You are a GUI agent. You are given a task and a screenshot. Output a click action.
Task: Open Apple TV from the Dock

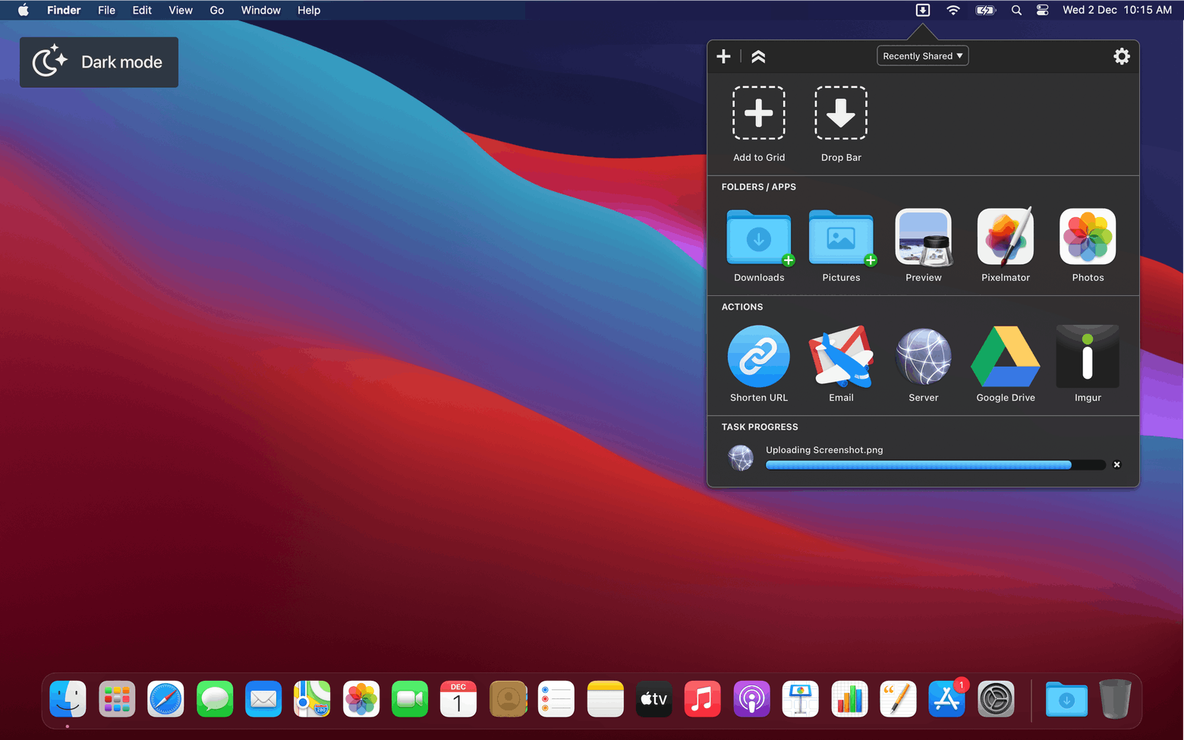pos(654,699)
